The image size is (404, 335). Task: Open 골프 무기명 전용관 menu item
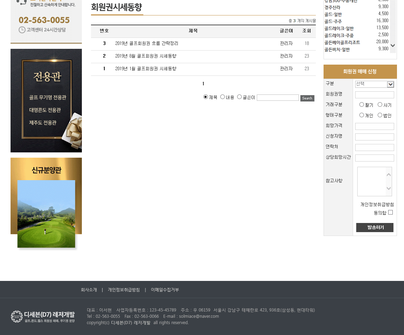coord(47,97)
